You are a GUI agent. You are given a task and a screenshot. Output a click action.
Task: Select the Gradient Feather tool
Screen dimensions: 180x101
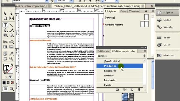pos(11,47)
